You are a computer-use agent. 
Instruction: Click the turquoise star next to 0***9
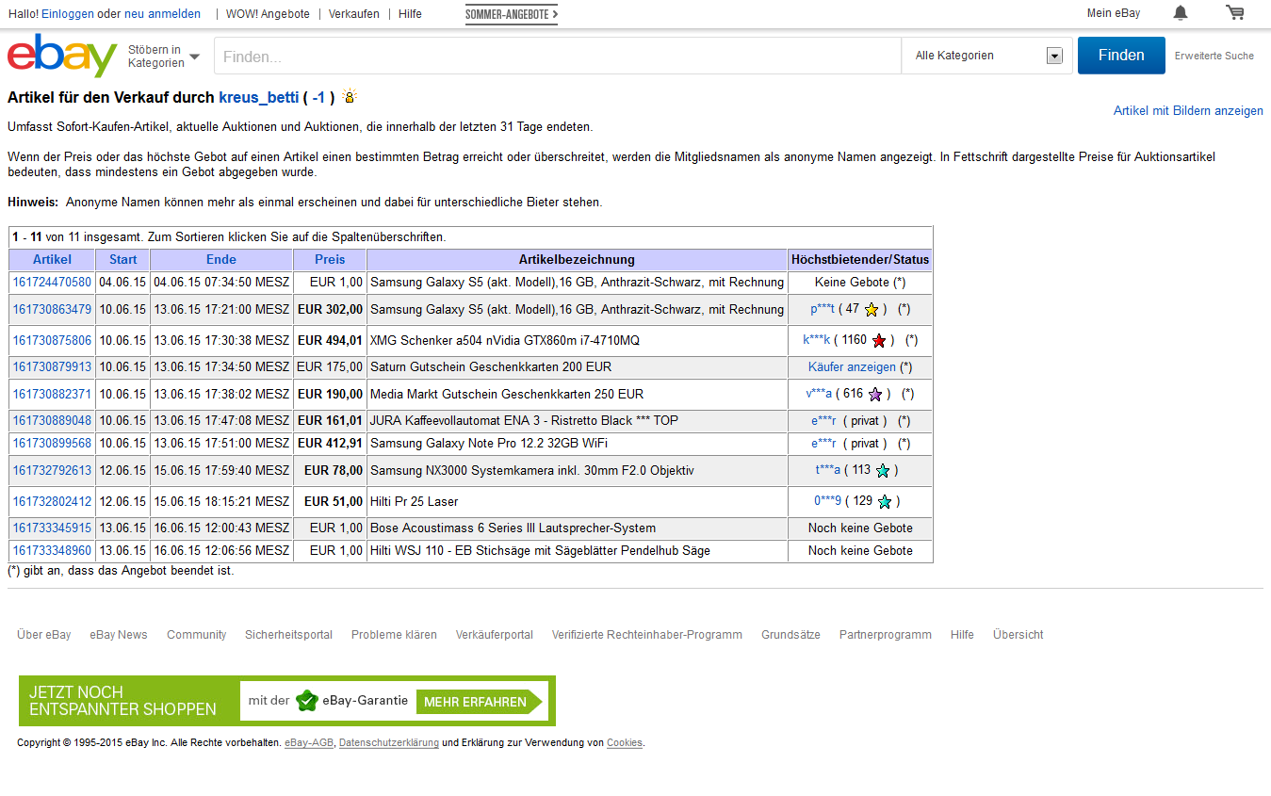885,501
